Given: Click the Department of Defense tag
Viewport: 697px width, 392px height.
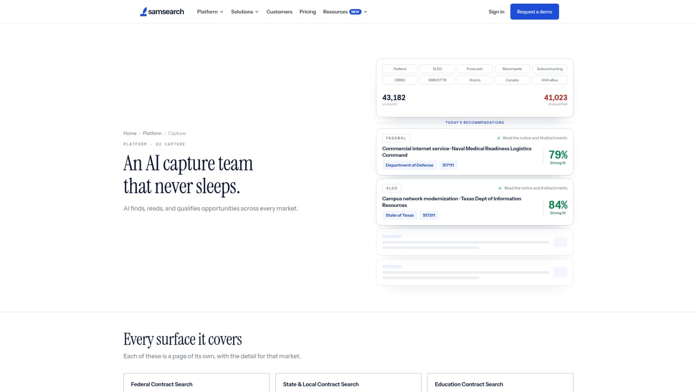Looking at the screenshot, I should [409, 165].
